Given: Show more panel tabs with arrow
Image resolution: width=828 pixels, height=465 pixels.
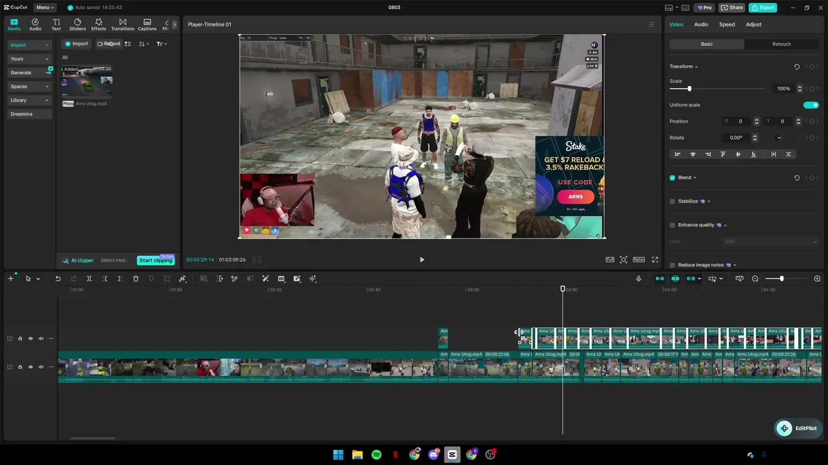Looking at the screenshot, I should tap(174, 25).
